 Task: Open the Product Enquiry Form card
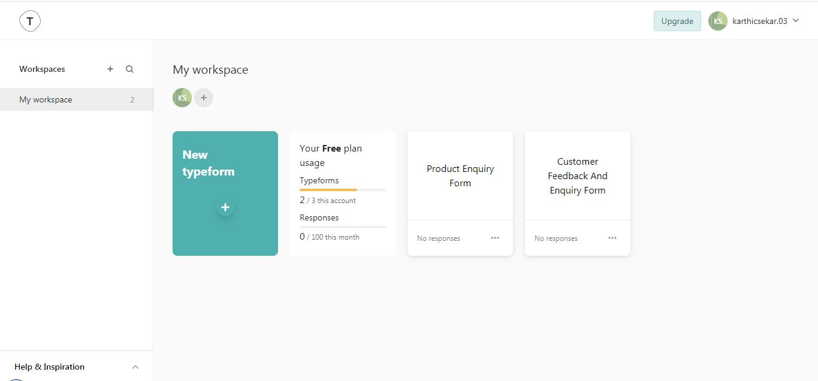pyautogui.click(x=460, y=176)
